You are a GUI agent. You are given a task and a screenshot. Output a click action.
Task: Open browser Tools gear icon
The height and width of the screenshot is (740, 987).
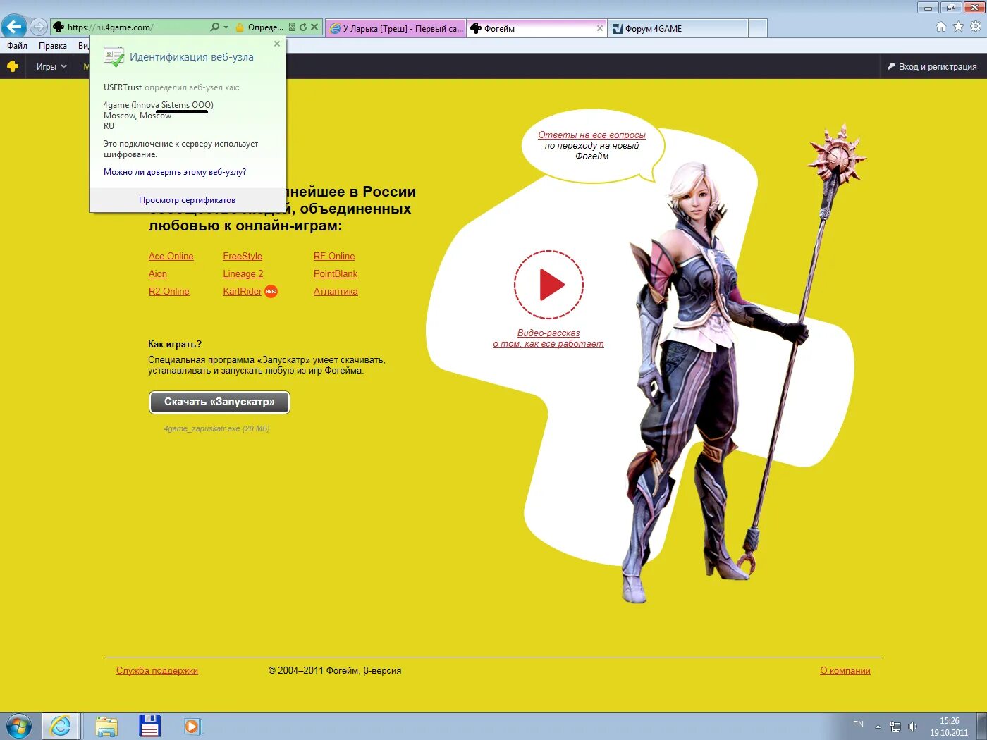(x=976, y=27)
